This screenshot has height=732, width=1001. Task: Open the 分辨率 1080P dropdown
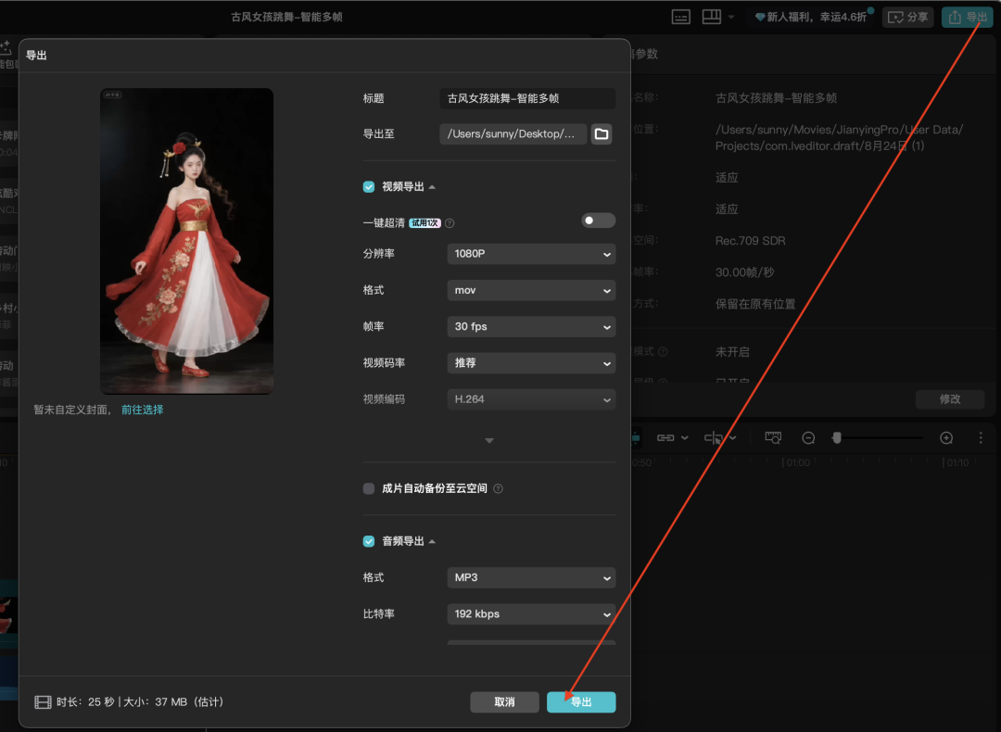[x=531, y=254]
